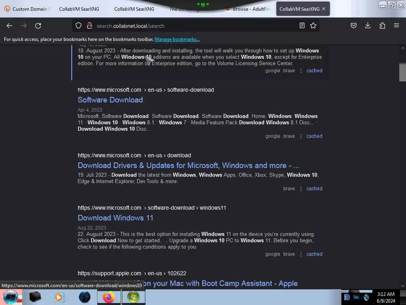This screenshot has width=406, height=305.
Task: Click the Windows flag taskbar icon
Action: pyautogui.click(x=133, y=297)
